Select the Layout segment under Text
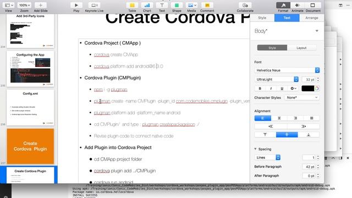 (x=301, y=48)
